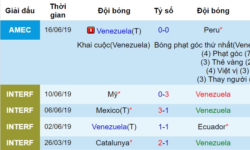The width and height of the screenshot is (250, 150).
Task: Click the 3-1 score result
Action: pos(164,110)
